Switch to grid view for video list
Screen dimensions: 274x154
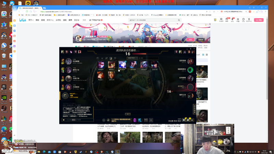click(x=203, y=55)
